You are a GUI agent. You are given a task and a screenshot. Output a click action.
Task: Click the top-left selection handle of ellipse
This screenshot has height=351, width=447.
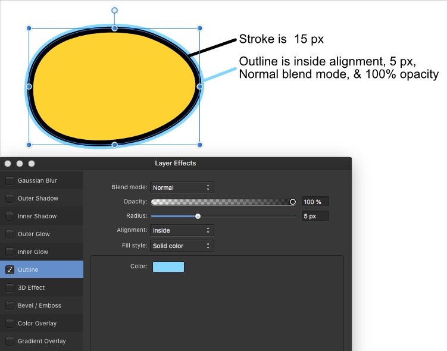(29, 28)
